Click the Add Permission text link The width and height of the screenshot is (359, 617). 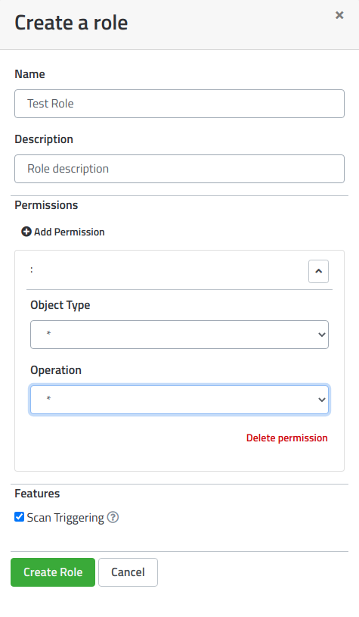pyautogui.click(x=69, y=232)
